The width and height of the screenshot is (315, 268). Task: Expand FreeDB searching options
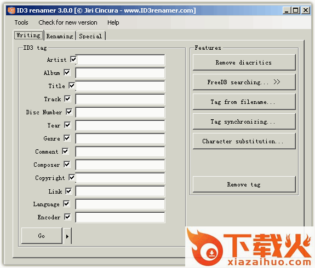click(244, 82)
